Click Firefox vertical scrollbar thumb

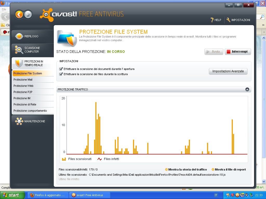pyautogui.click(x=264, y=99)
